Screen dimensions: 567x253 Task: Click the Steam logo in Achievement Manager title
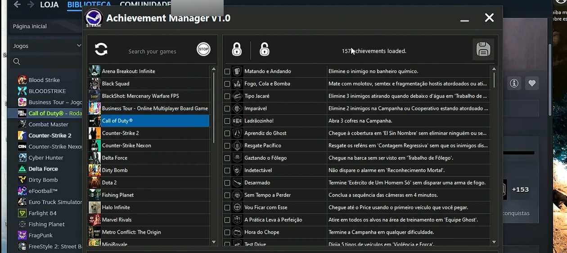pos(94,18)
